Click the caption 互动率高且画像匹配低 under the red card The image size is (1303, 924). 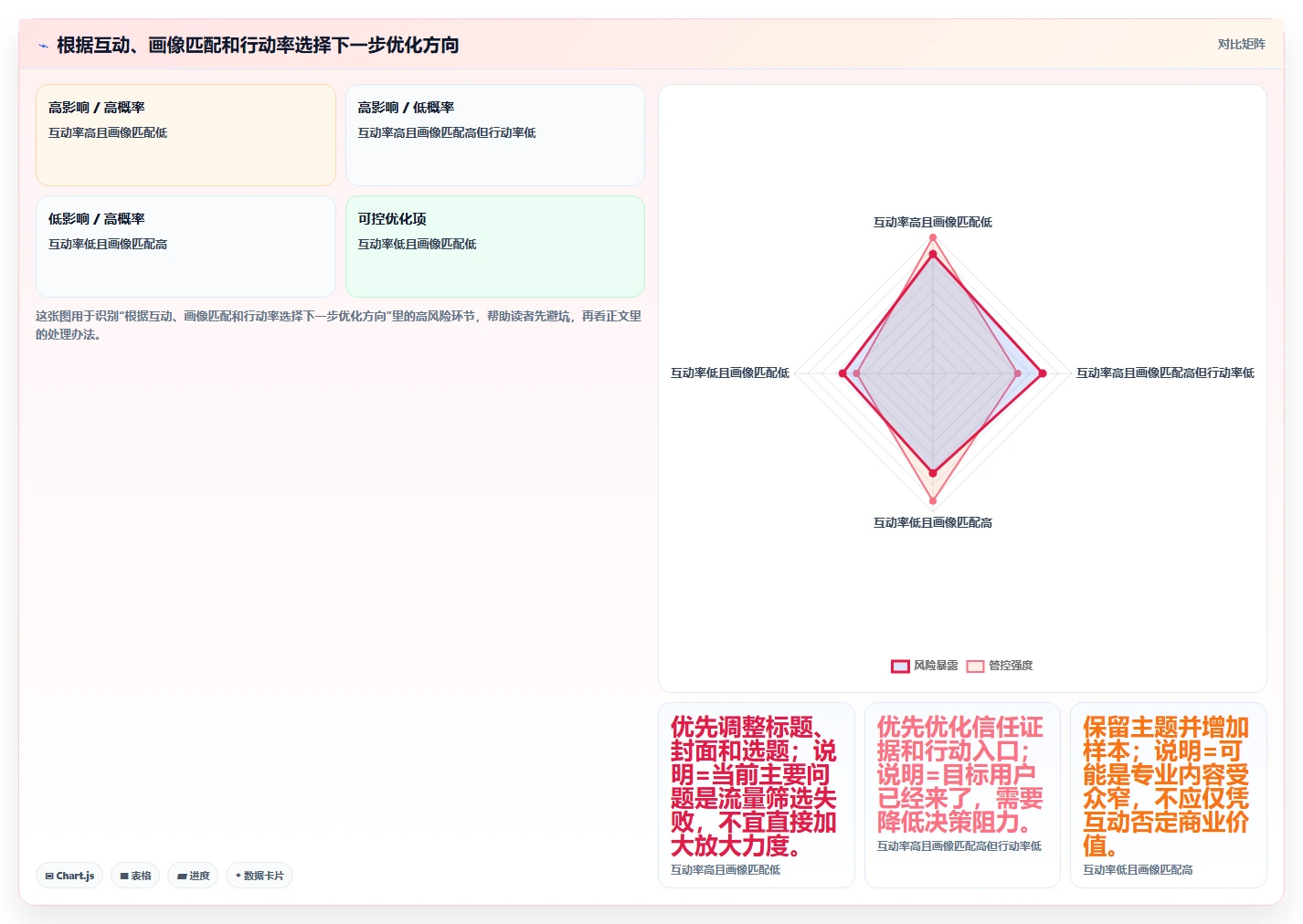pos(726,870)
